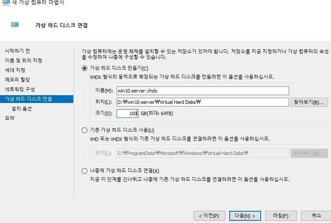Click the 다음(N) > button

coord(245,216)
